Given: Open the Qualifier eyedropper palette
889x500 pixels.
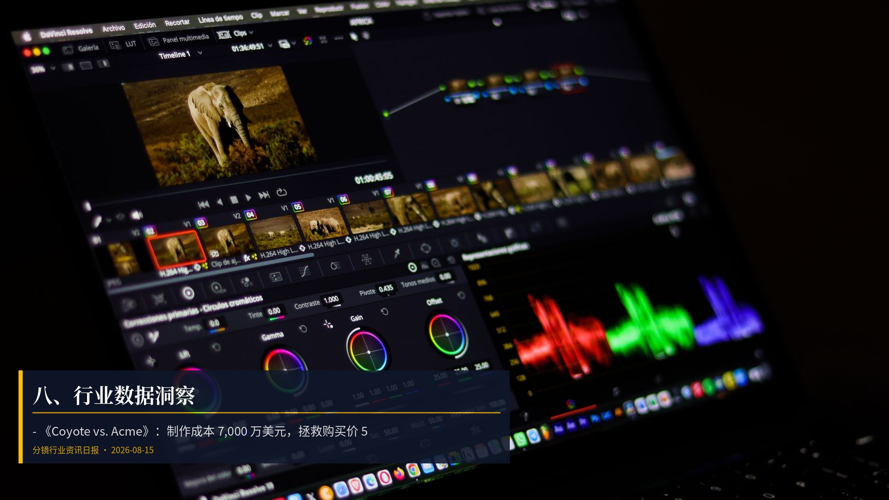Looking at the screenshot, I should 397,253.
